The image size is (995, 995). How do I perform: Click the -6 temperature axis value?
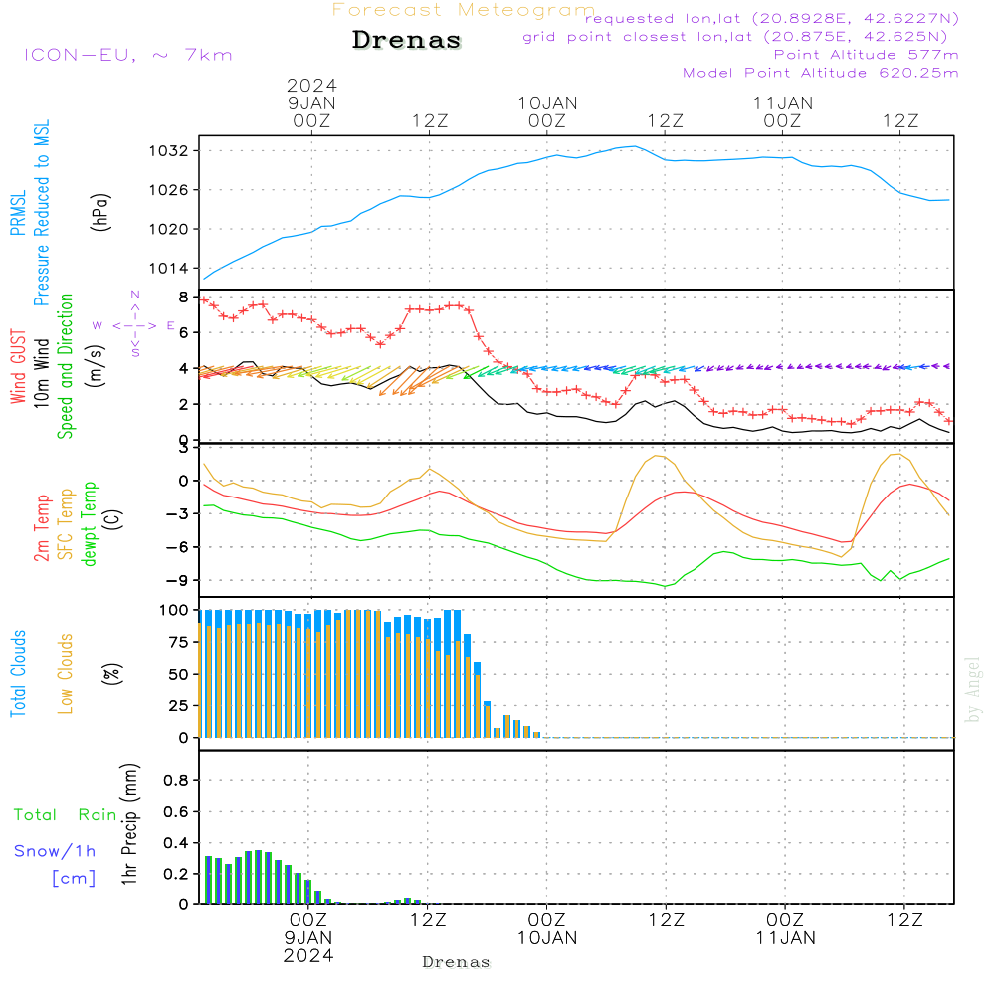point(176,547)
